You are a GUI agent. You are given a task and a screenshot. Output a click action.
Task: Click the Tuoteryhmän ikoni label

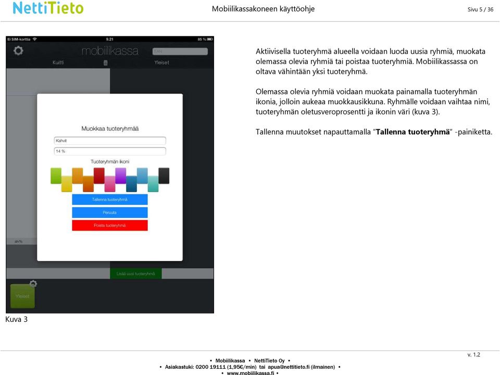110,161
